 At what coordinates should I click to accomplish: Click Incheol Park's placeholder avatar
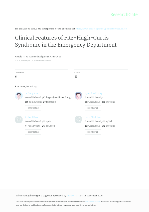pos(19,120)
